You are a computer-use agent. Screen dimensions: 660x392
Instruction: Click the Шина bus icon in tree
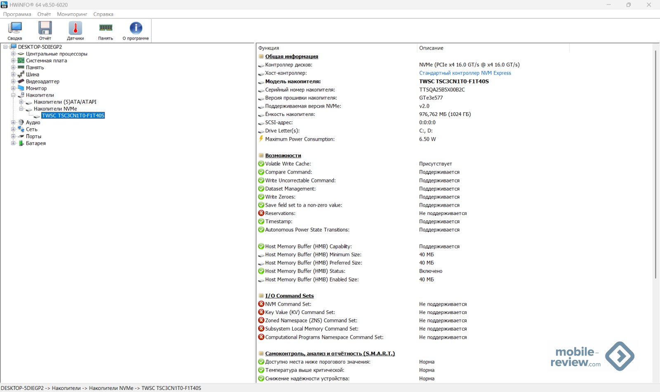(21, 74)
